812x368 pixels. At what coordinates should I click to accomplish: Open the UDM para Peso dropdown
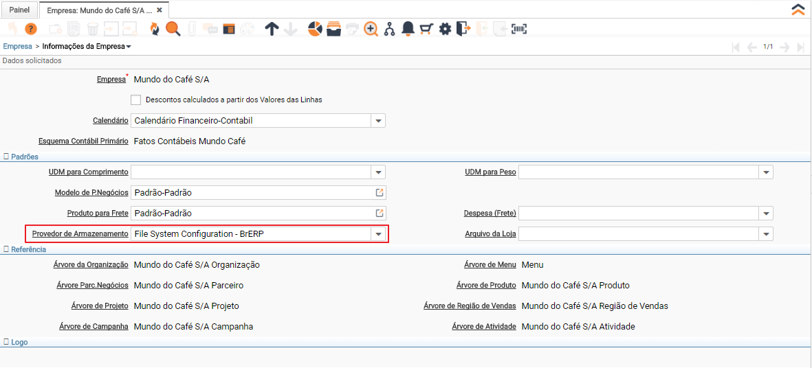click(x=765, y=172)
